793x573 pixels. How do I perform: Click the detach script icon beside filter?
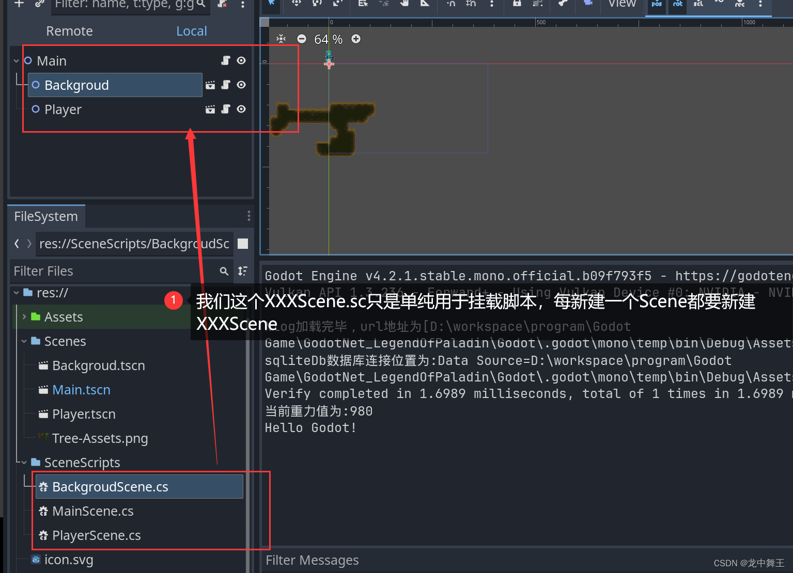[222, 4]
